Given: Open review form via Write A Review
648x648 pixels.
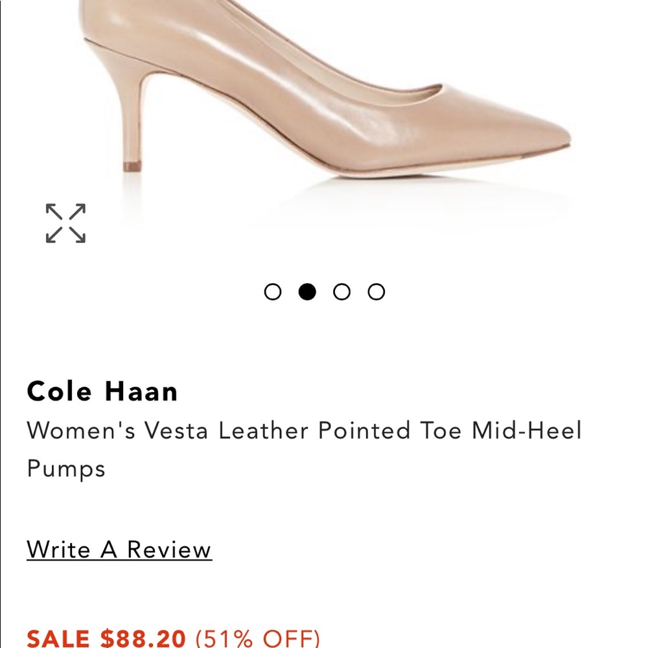Looking at the screenshot, I should point(119,550).
